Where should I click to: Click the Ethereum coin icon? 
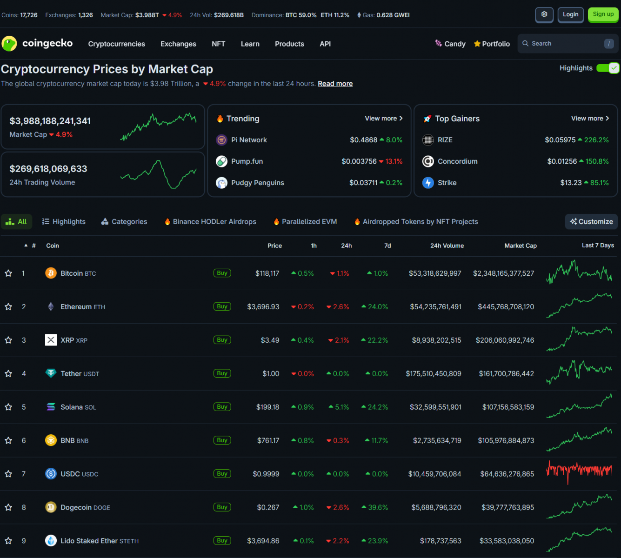pos(51,306)
